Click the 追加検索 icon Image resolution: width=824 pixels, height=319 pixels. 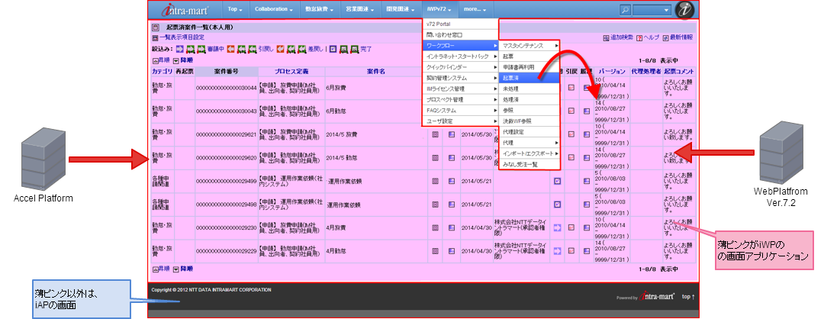pyautogui.click(x=606, y=38)
